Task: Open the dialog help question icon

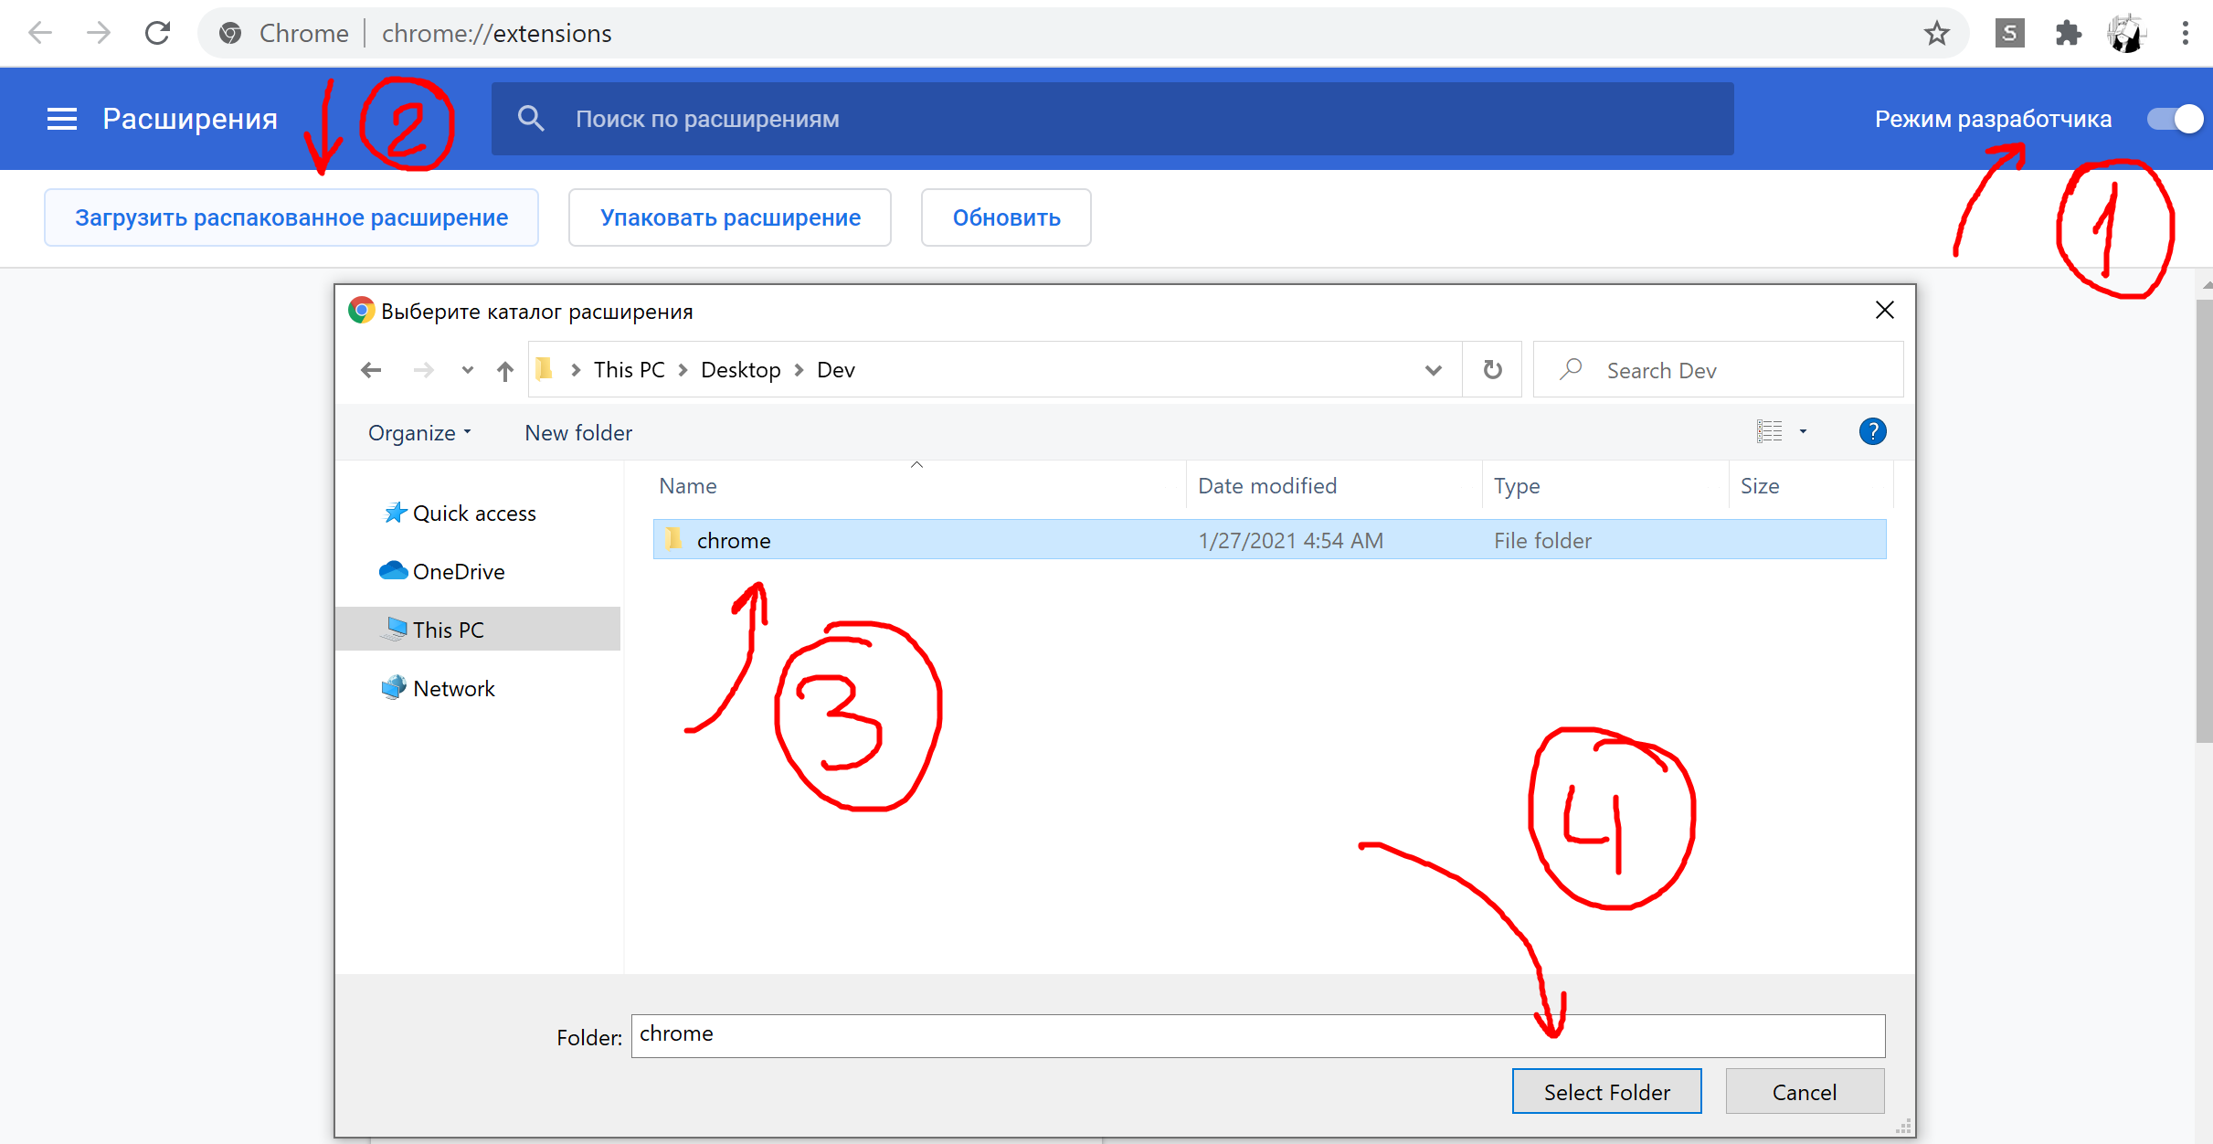Action: pyautogui.click(x=1872, y=431)
